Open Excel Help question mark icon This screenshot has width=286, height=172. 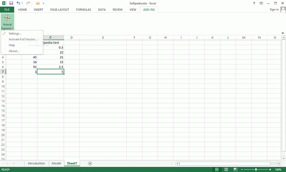pyautogui.click(x=254, y=3)
